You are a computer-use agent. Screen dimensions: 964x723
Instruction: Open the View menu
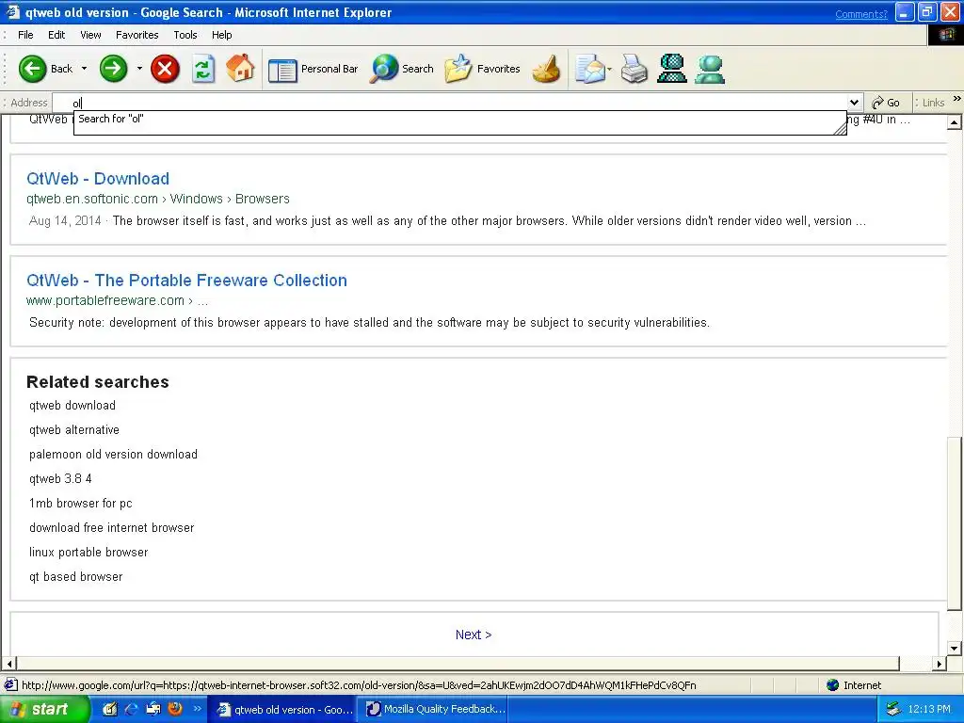(90, 35)
